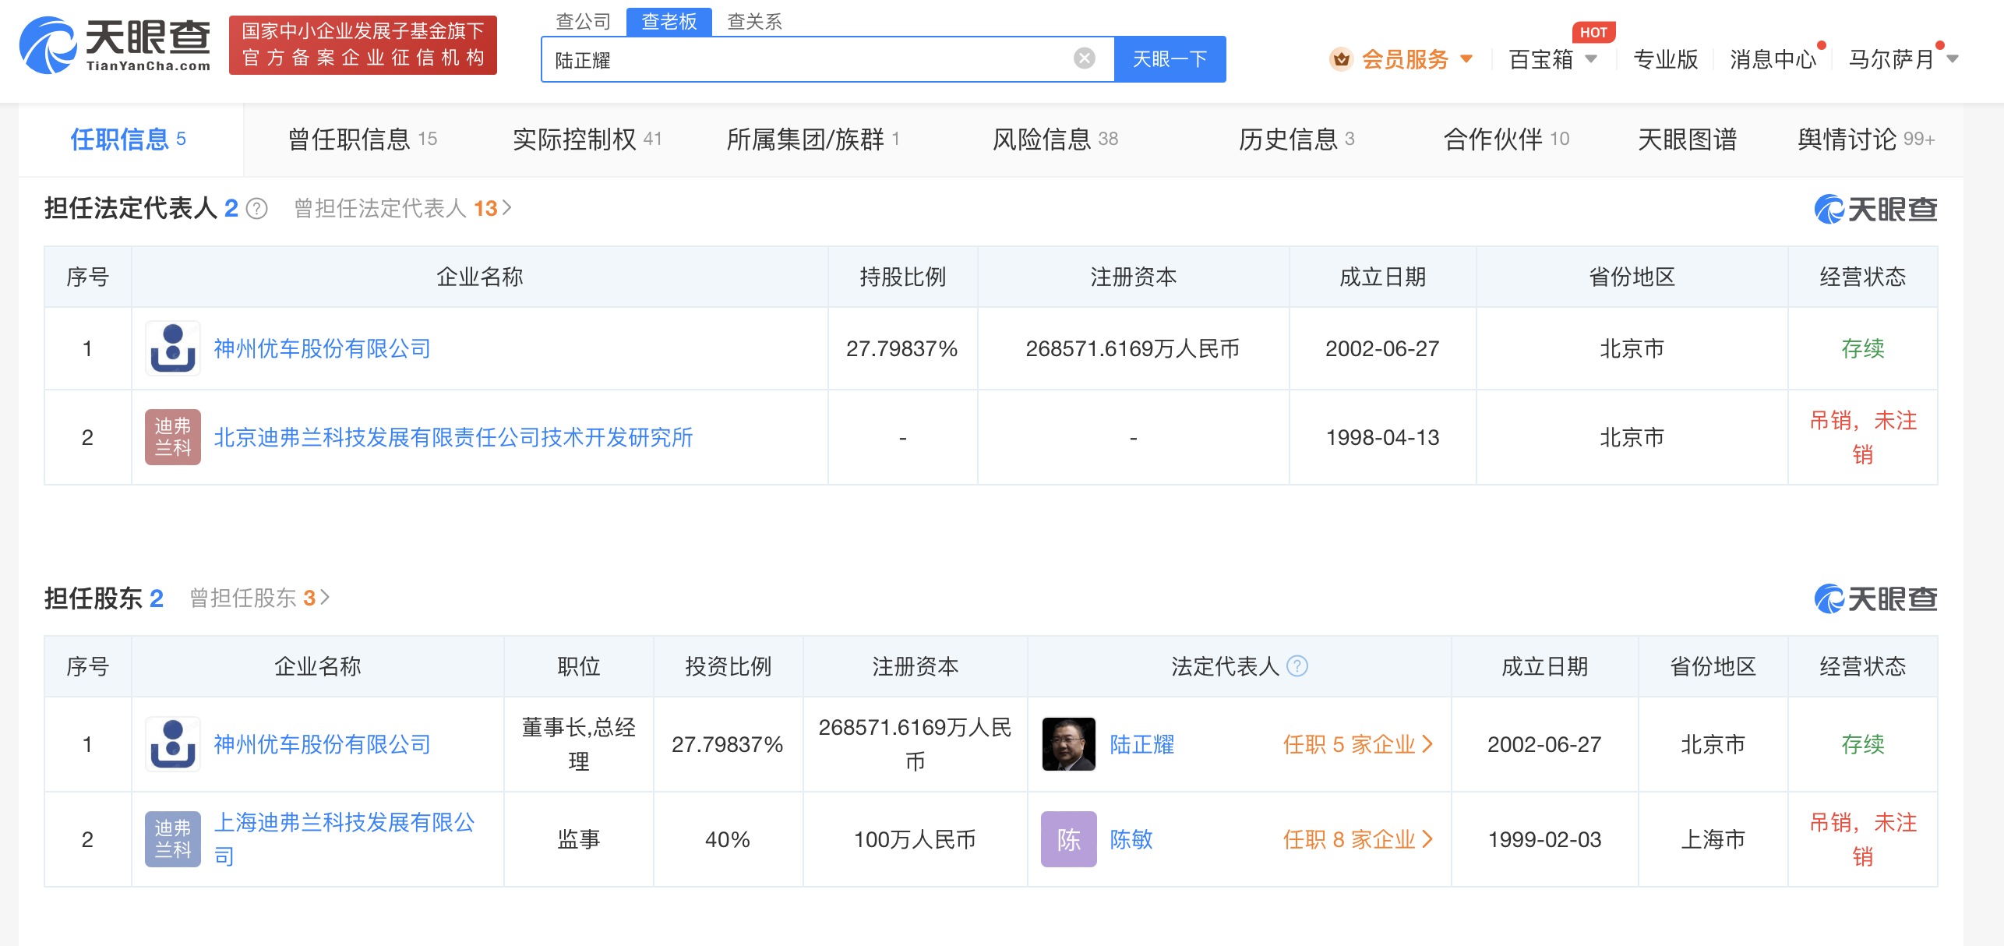
Task: Open the 天眼图谱 tab
Action: point(1688,139)
